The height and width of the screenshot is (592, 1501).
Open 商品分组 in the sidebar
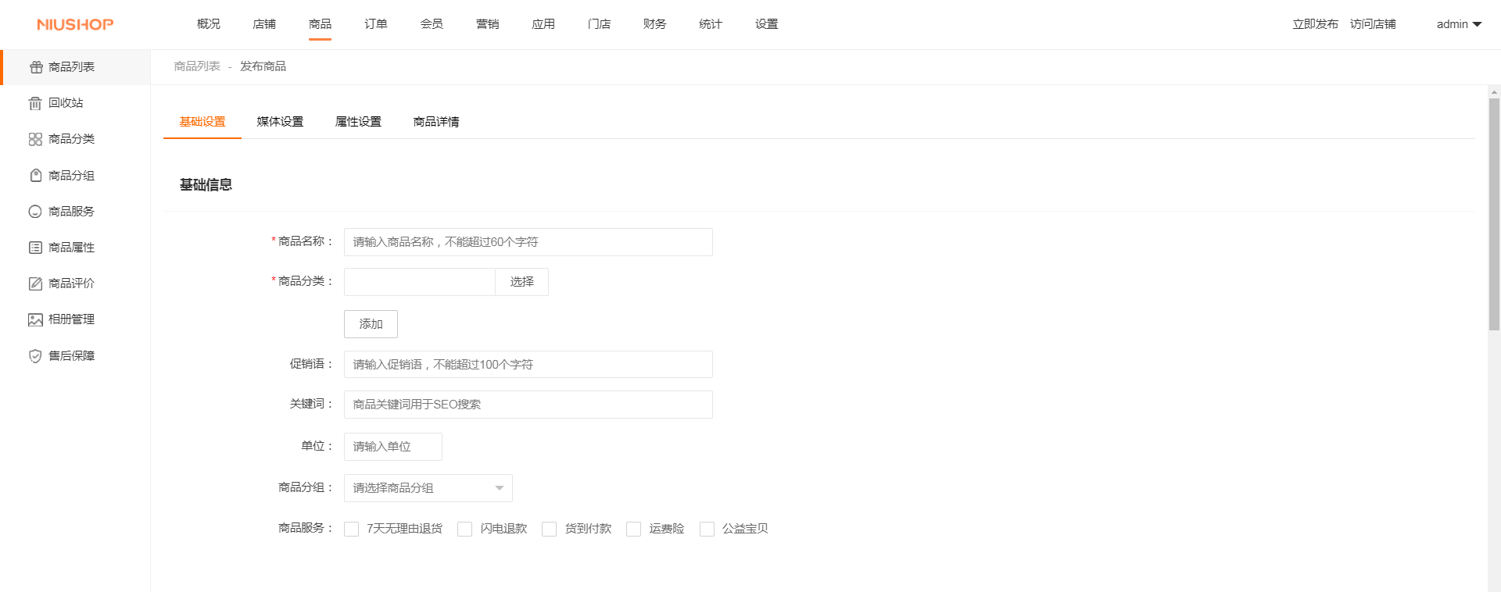click(75, 176)
